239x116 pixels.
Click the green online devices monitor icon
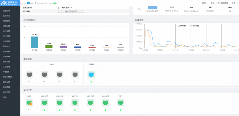coord(54,3)
